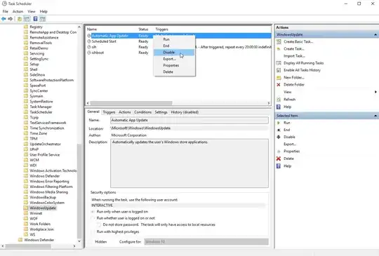Click inside the Name field 'Automatic App Update'
Viewport: 379px width, 256px height.
pyautogui.click(x=189, y=120)
